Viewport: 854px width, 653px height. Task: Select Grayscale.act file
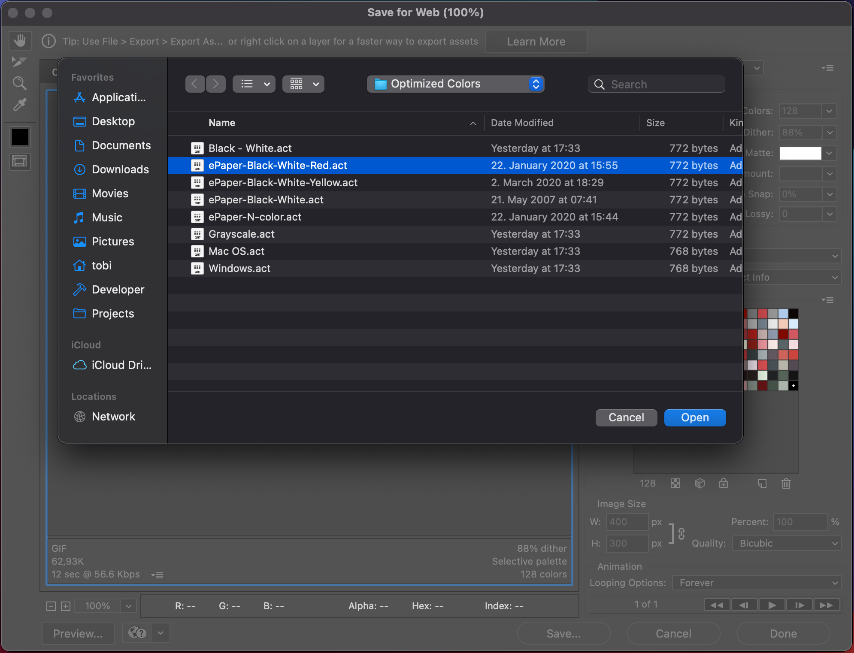point(242,234)
